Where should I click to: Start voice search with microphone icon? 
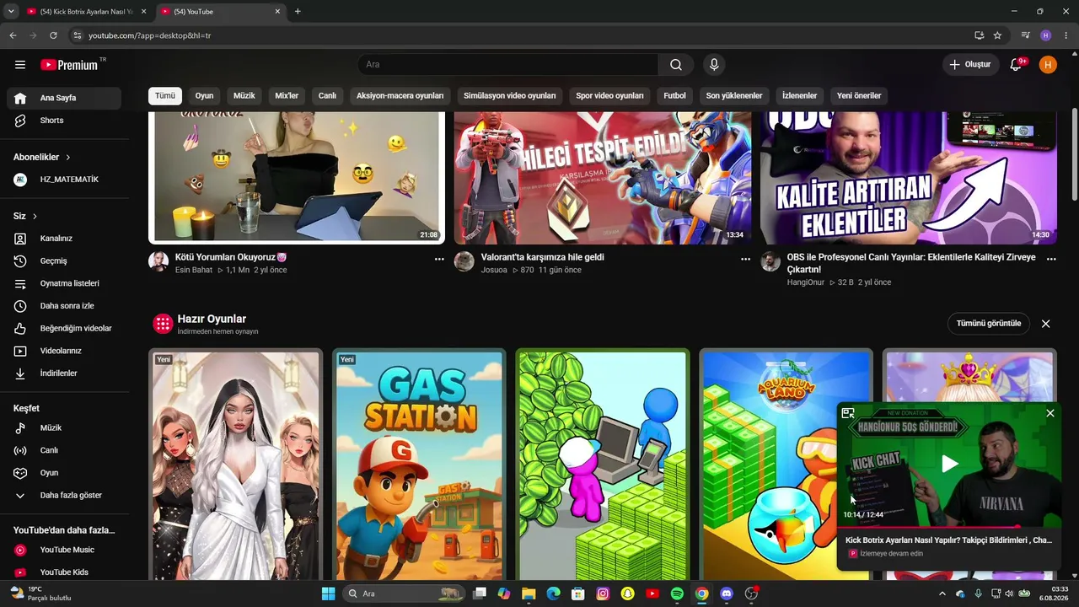pyautogui.click(x=714, y=65)
